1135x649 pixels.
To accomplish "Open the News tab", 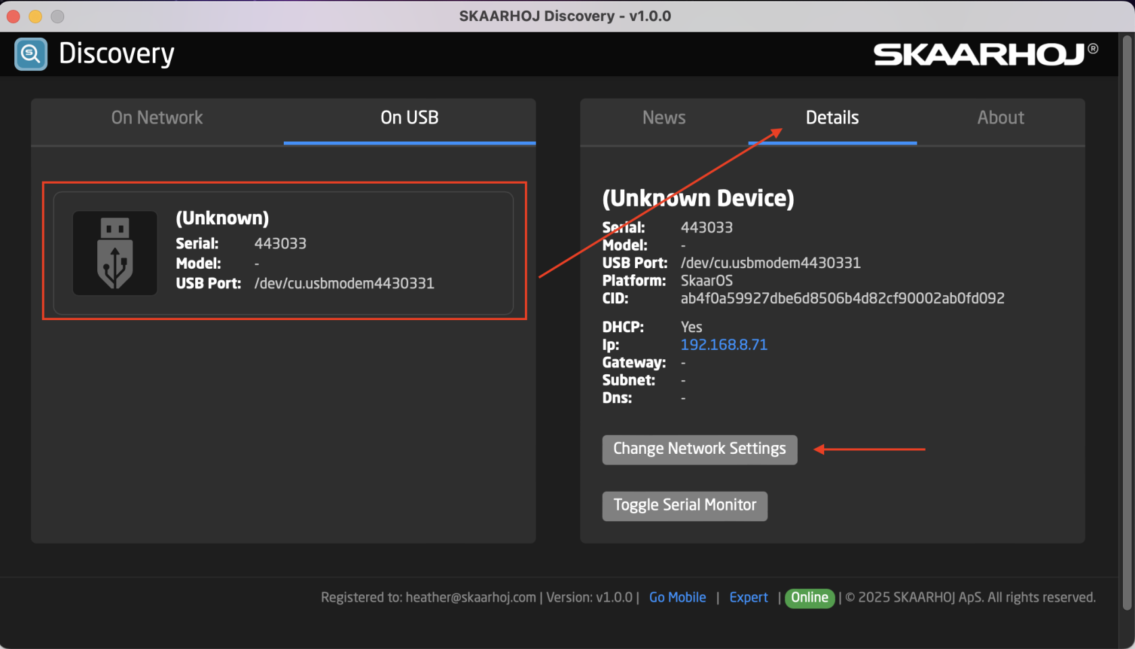I will [663, 118].
